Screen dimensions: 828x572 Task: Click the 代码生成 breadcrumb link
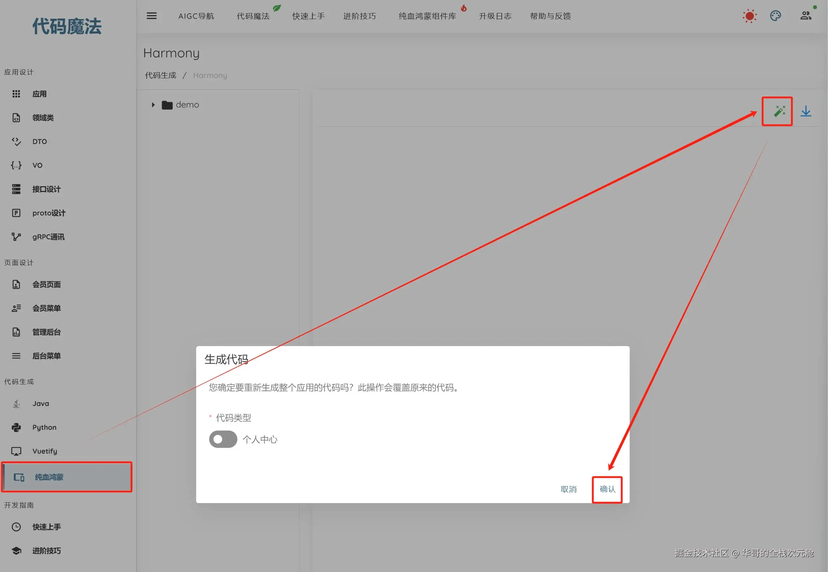point(160,75)
